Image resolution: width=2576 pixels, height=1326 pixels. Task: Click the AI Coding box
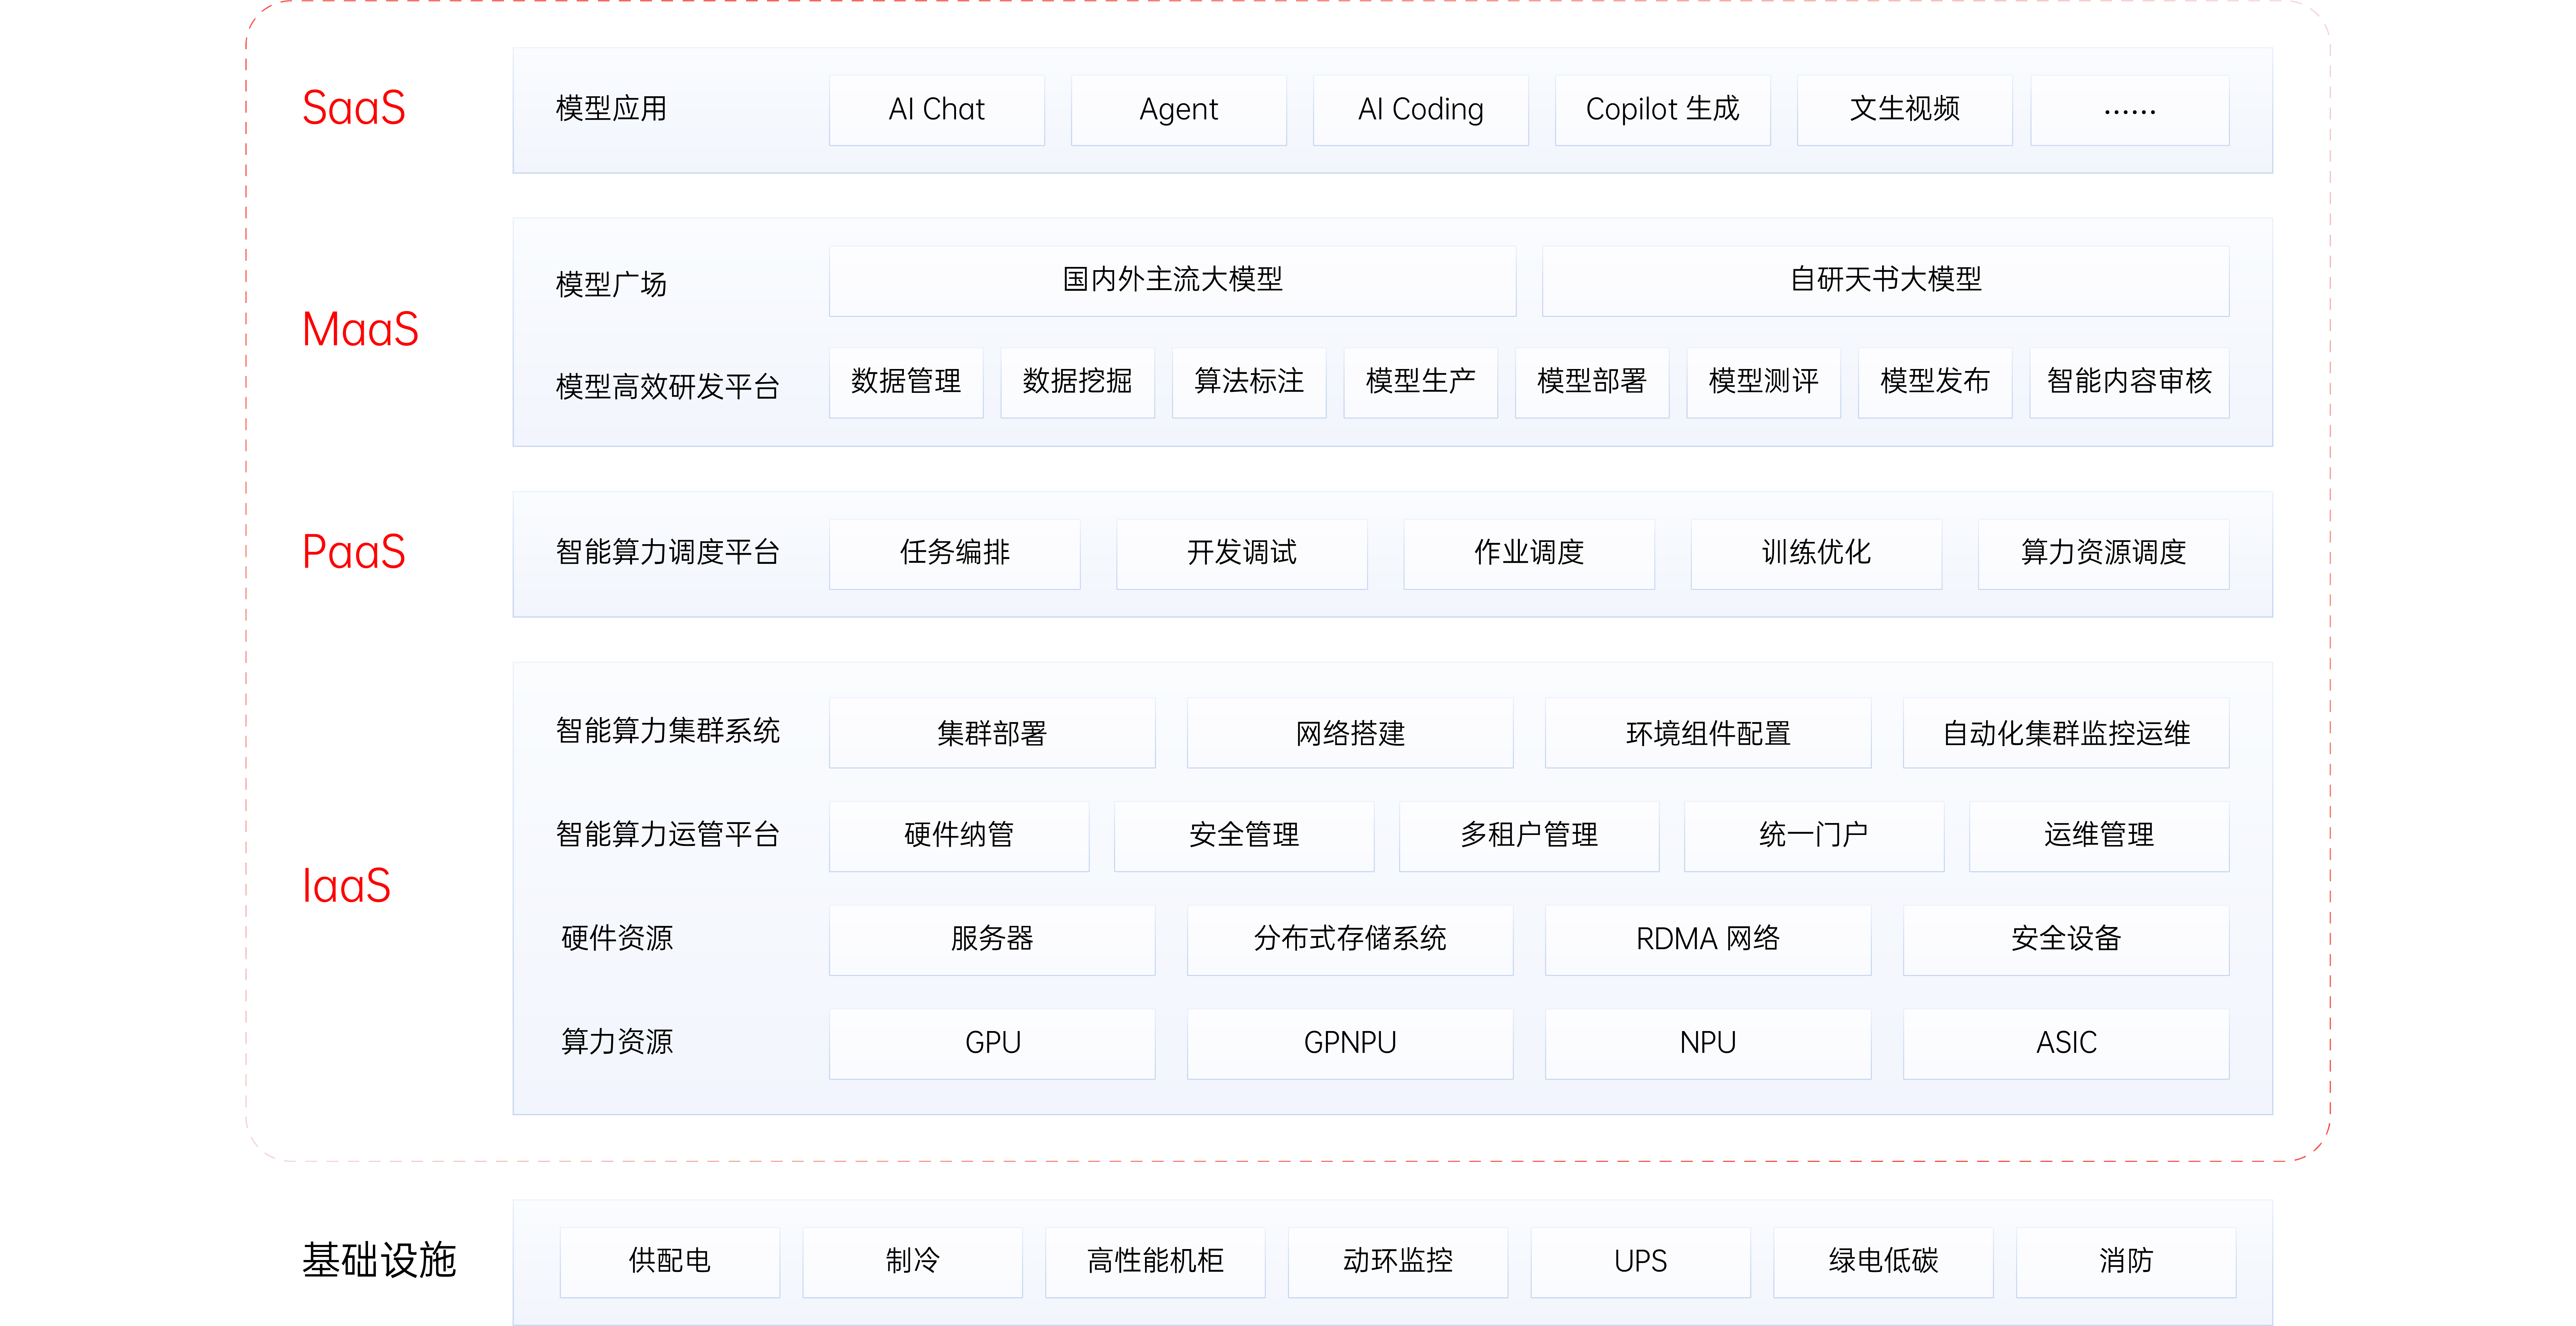click(x=1421, y=110)
